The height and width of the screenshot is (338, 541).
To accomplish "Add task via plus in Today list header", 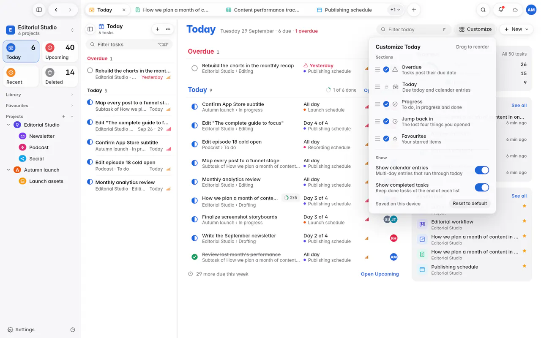I will (158, 29).
